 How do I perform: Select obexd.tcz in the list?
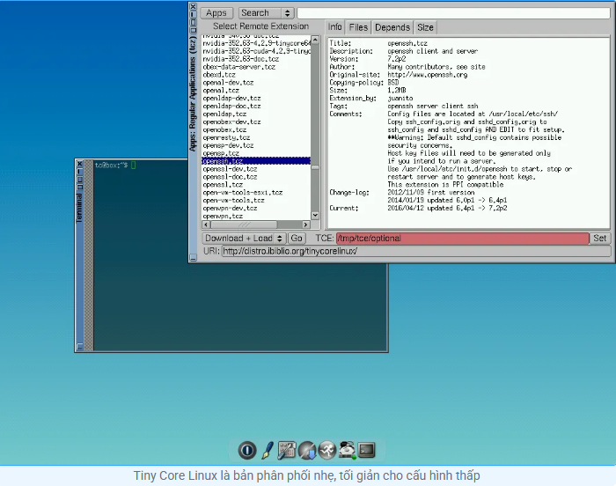coord(256,75)
